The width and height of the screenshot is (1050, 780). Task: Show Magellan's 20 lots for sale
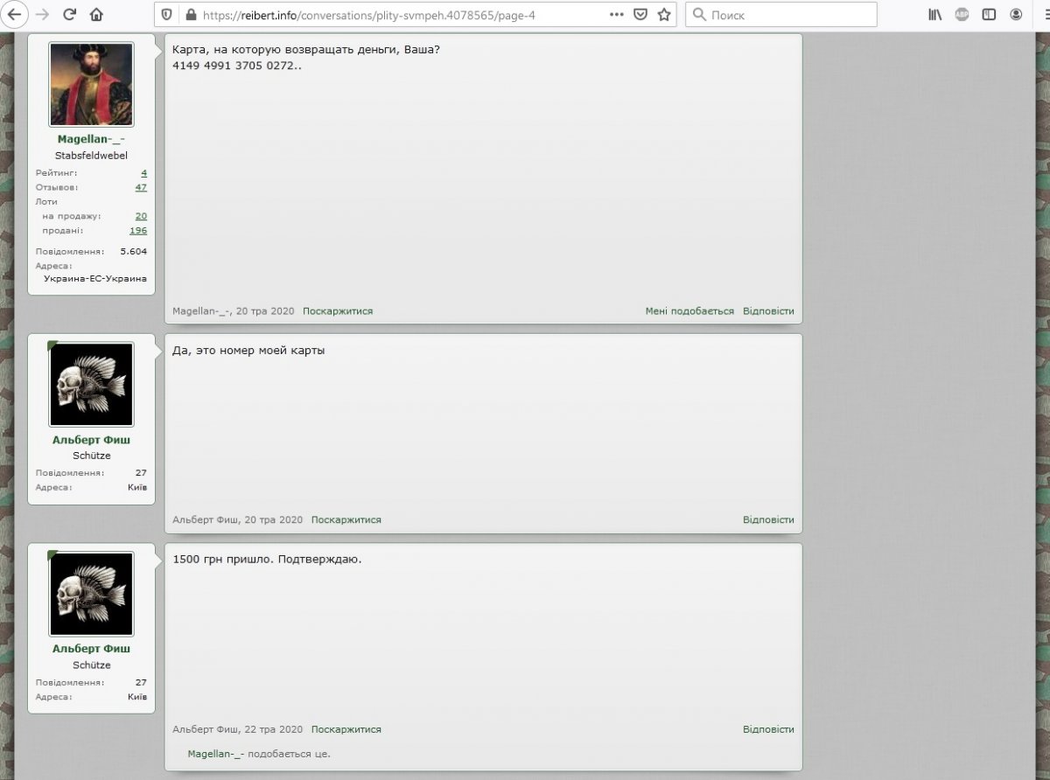[x=141, y=216]
